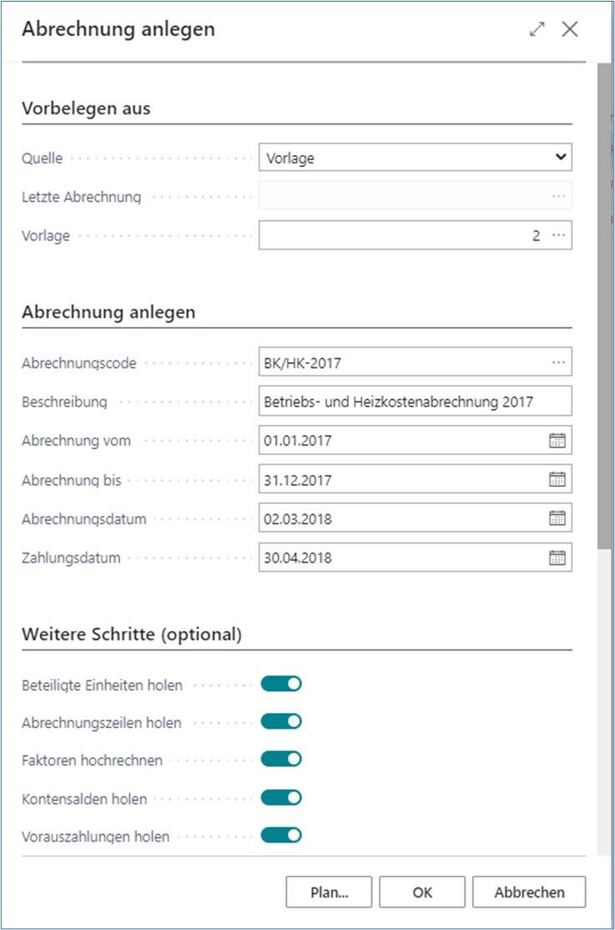
Task: Open calendar picker for Abrechnung vom
Action: [x=557, y=441]
